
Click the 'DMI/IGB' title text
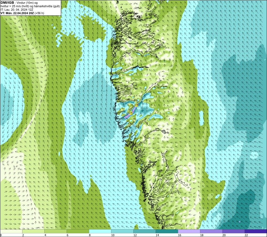click(7, 3)
